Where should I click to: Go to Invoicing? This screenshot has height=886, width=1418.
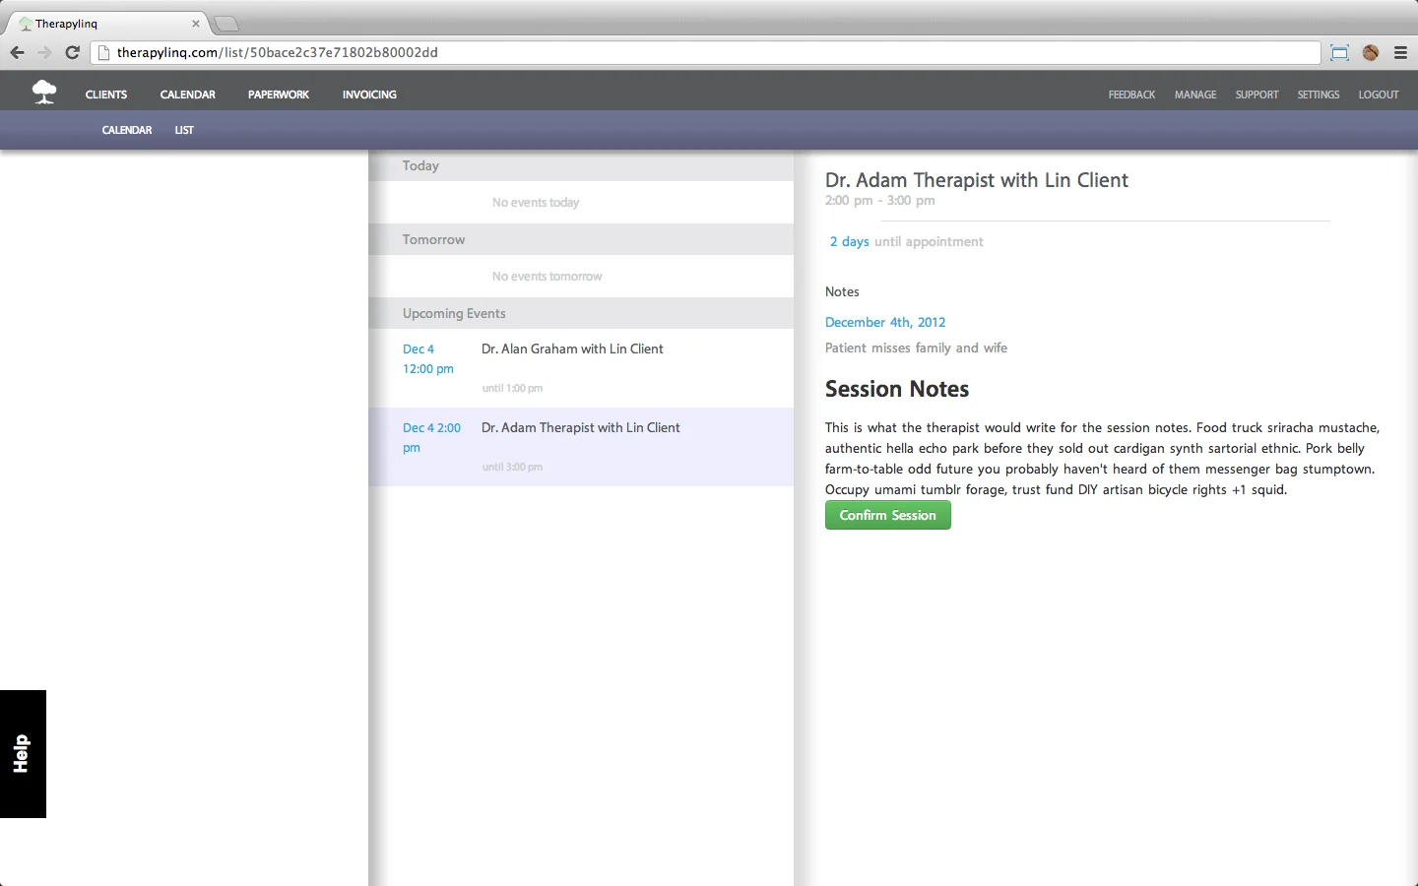tap(369, 95)
